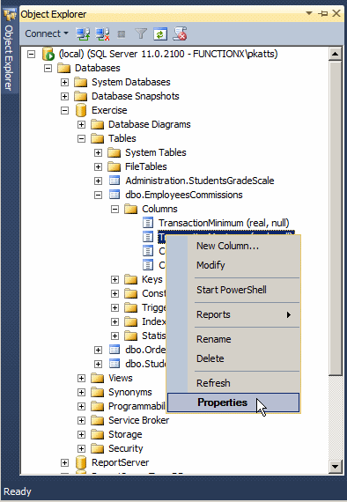Expand Database Snapshots folder
Viewport: 347px width, 502px height.
click(64, 96)
